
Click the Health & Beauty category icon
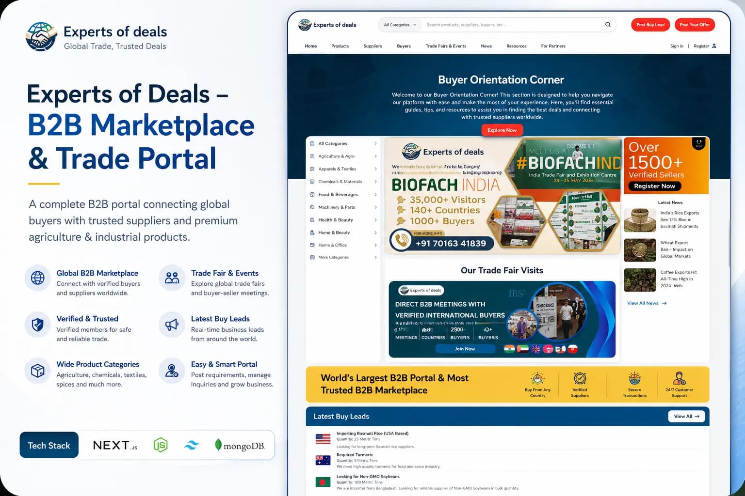tap(312, 219)
